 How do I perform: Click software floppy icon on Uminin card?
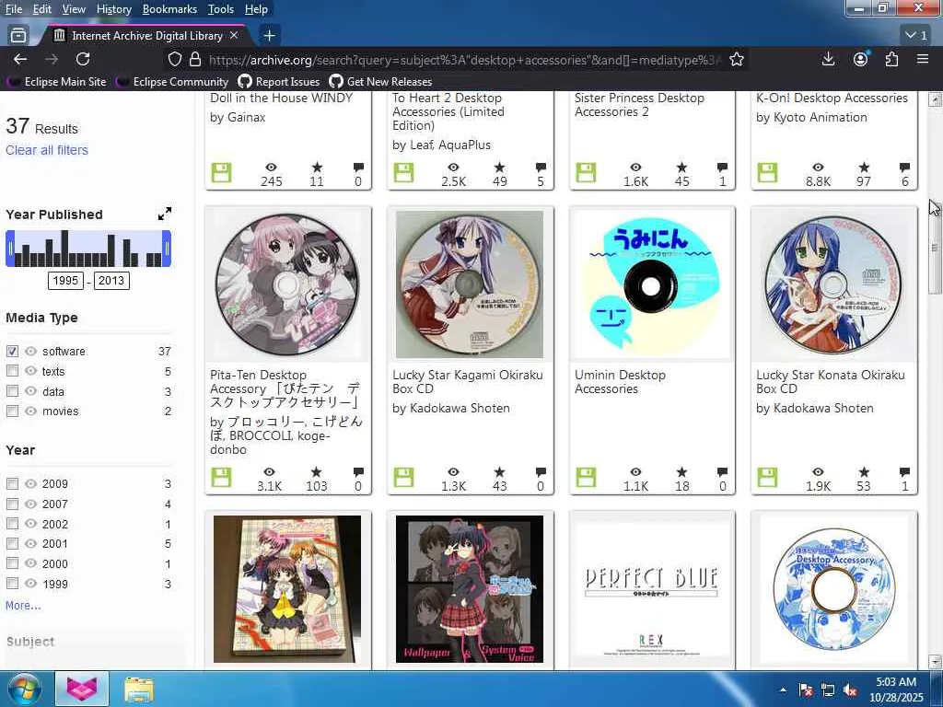(x=586, y=478)
